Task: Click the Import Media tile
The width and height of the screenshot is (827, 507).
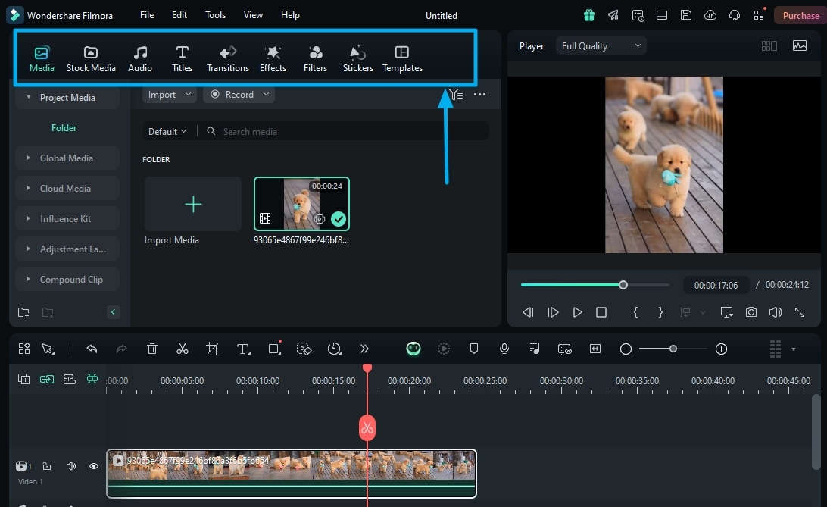Action: point(193,205)
